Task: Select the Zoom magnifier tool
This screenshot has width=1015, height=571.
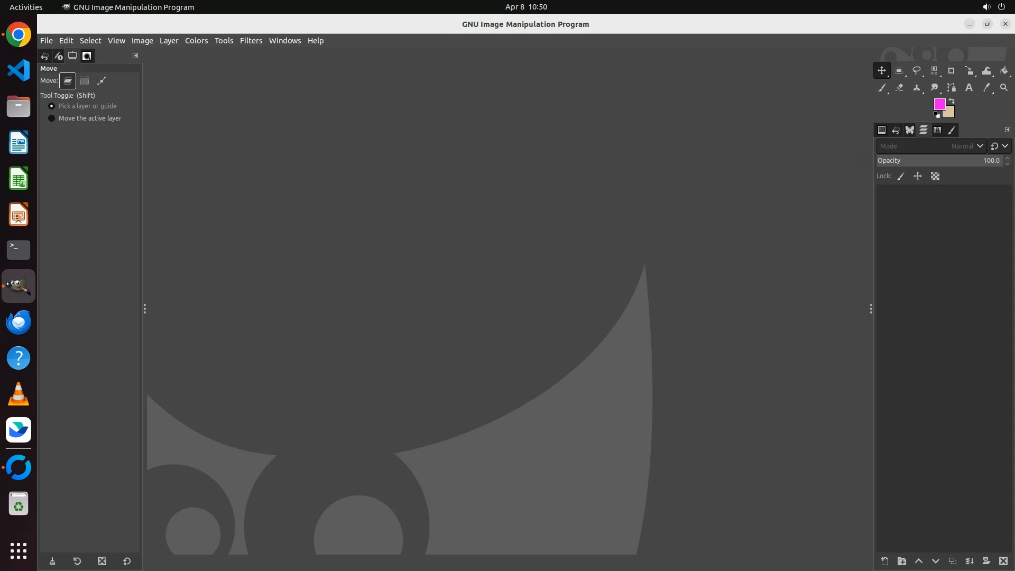Action: click(1004, 88)
